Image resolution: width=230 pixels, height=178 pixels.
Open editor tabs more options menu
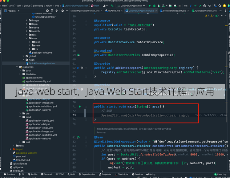coord(225,11)
